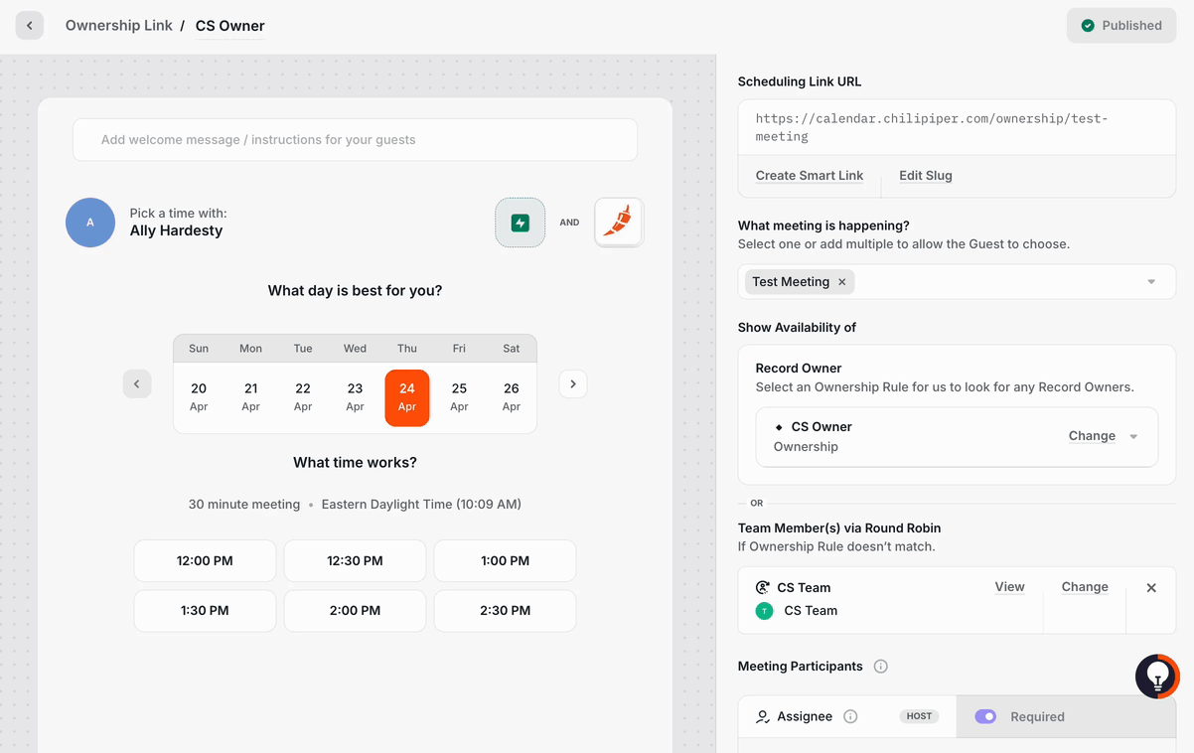This screenshot has height=753, width=1194.
Task: Choose the 2:30 PM time slot
Action: pyautogui.click(x=505, y=611)
